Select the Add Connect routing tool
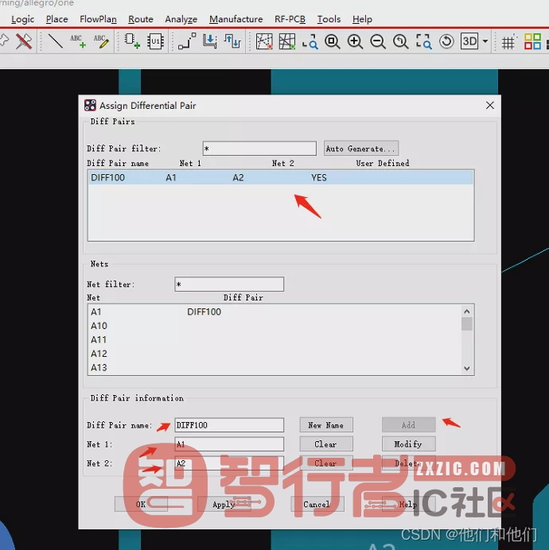549x550 pixels. tap(187, 41)
